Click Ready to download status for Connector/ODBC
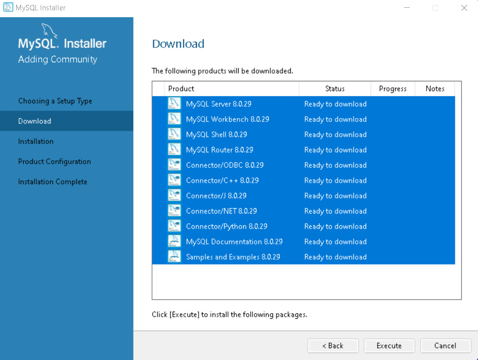The width and height of the screenshot is (478, 360). 335,165
